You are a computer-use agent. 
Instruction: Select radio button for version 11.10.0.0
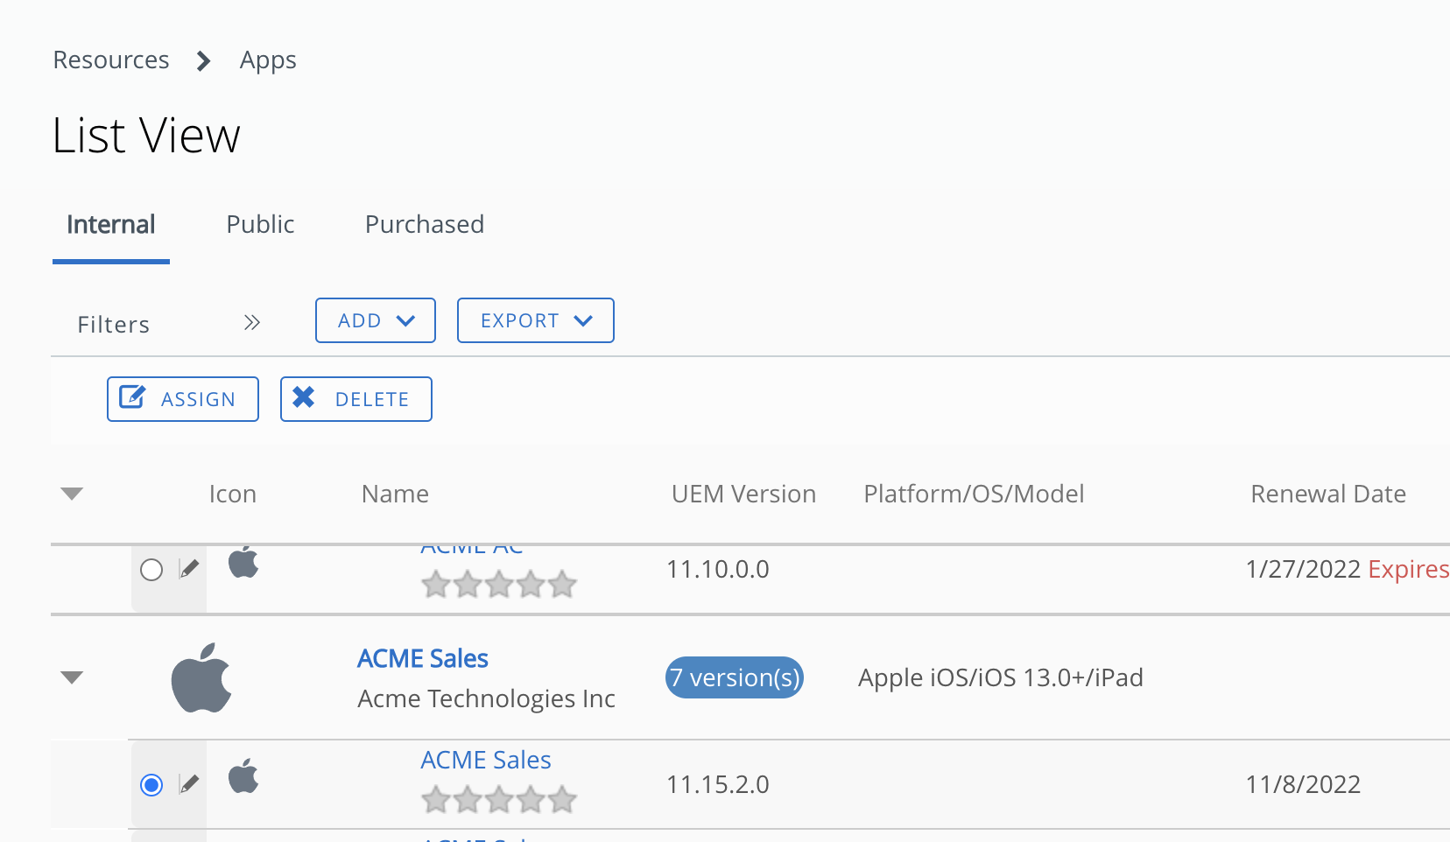coord(151,570)
